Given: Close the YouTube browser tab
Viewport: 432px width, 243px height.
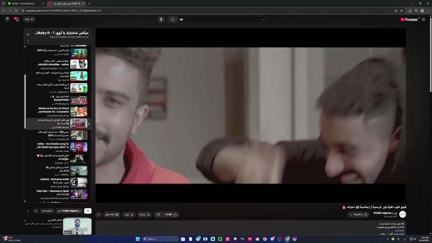Looking at the screenshot, I should point(83,3).
